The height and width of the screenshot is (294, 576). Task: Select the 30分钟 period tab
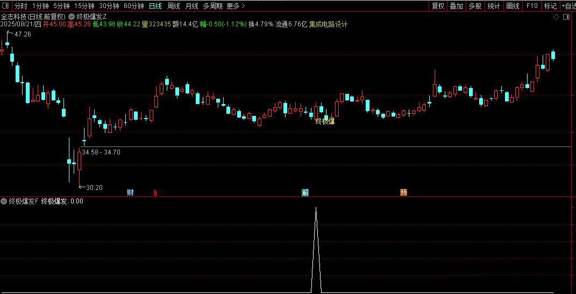(x=109, y=6)
